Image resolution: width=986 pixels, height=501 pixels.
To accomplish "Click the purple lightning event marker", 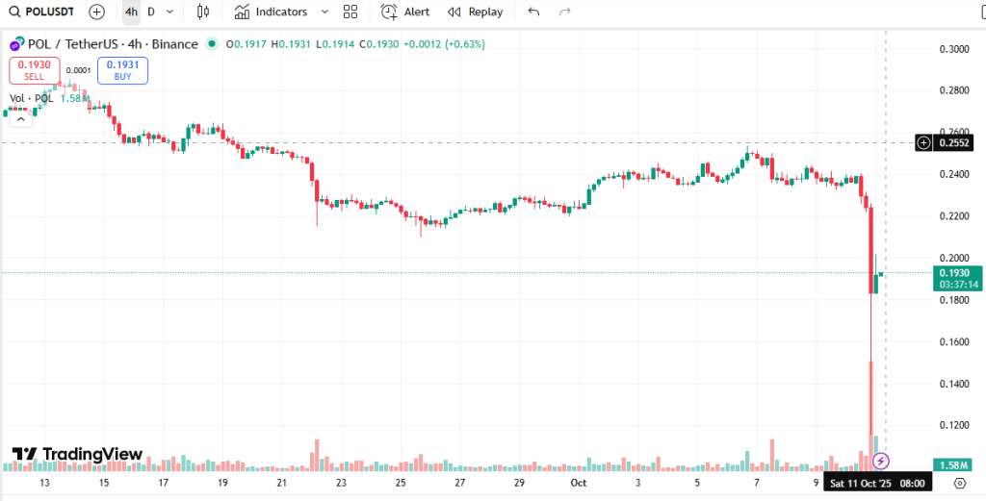I will pyautogui.click(x=880, y=462).
